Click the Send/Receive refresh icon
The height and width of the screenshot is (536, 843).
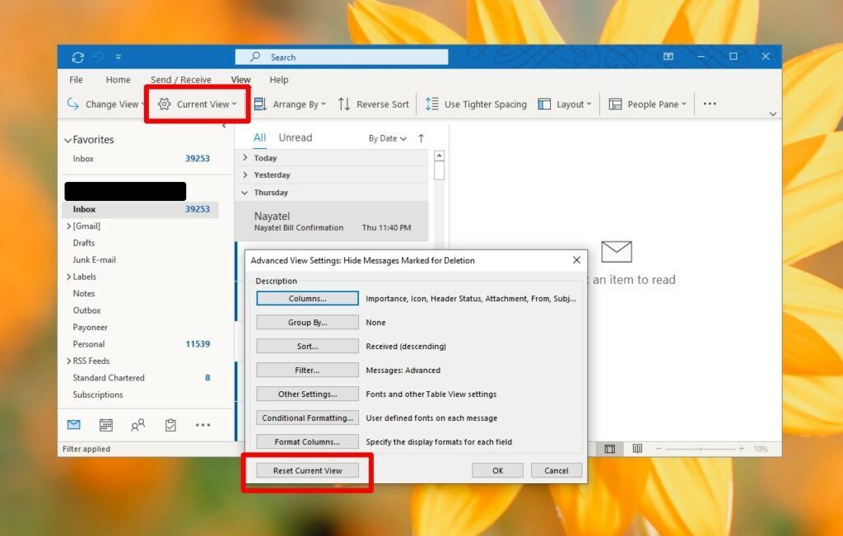[77, 56]
